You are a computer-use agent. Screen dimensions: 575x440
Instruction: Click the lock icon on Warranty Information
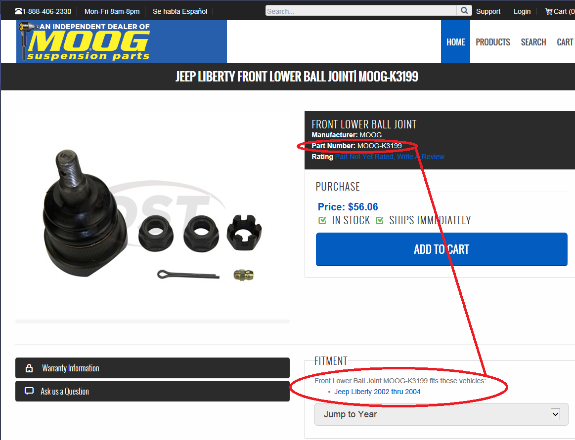[x=29, y=368]
